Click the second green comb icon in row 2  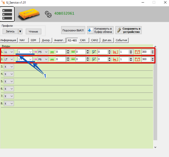click(73, 59)
